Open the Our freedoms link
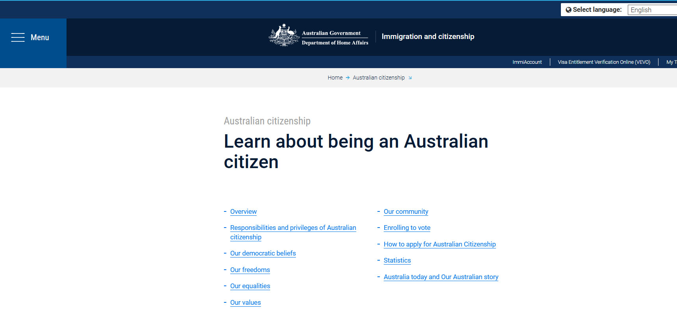The width and height of the screenshot is (677, 313). click(250, 270)
